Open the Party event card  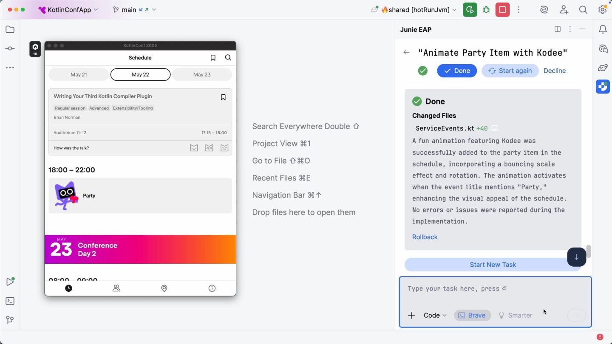[x=140, y=196]
